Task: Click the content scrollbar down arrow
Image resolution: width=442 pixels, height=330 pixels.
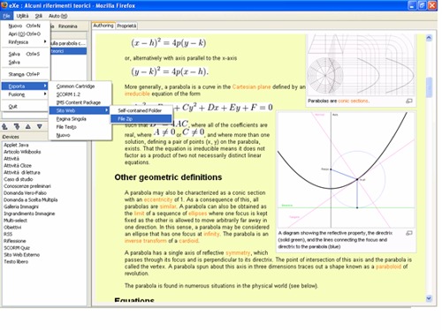Action: tap(429, 298)
